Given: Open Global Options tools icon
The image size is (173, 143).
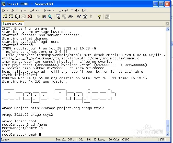Looking at the screenshot, I should pos(85,17).
